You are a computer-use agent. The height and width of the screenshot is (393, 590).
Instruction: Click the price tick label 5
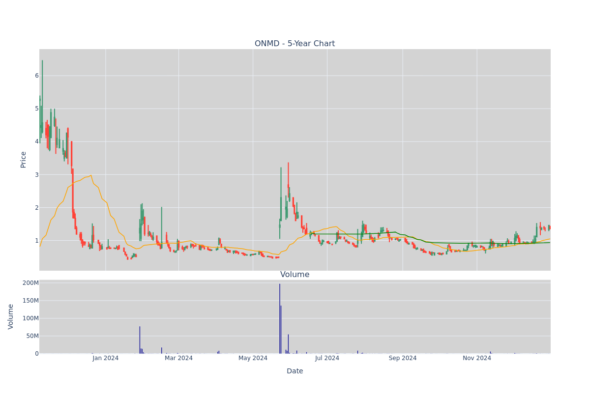[x=36, y=109]
